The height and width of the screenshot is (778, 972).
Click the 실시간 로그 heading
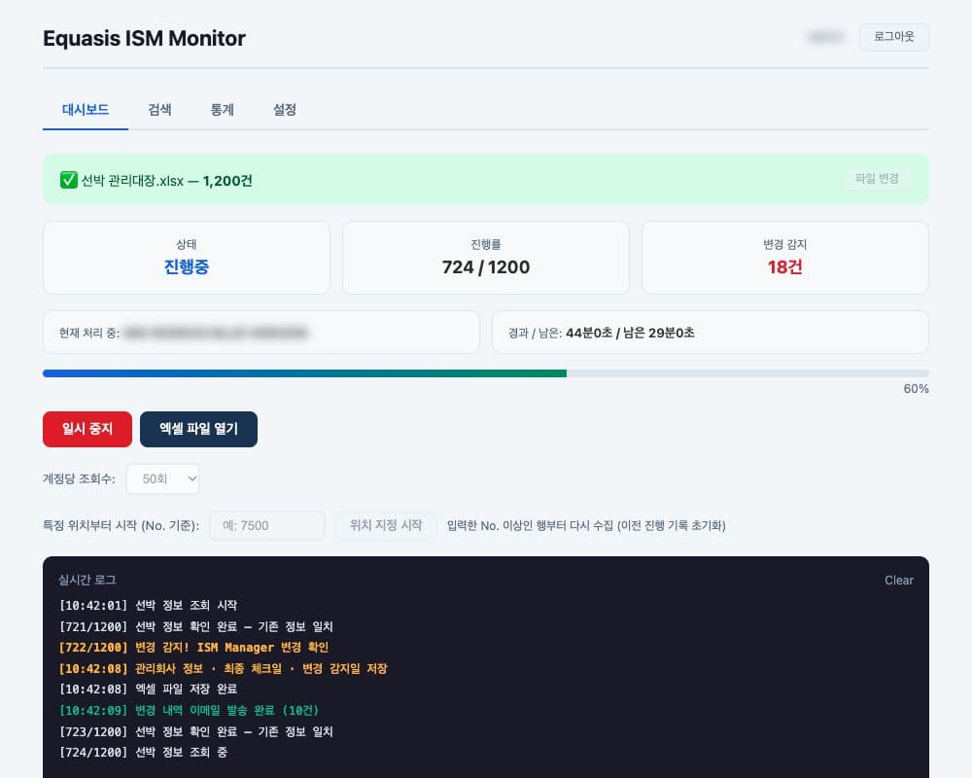point(87,580)
